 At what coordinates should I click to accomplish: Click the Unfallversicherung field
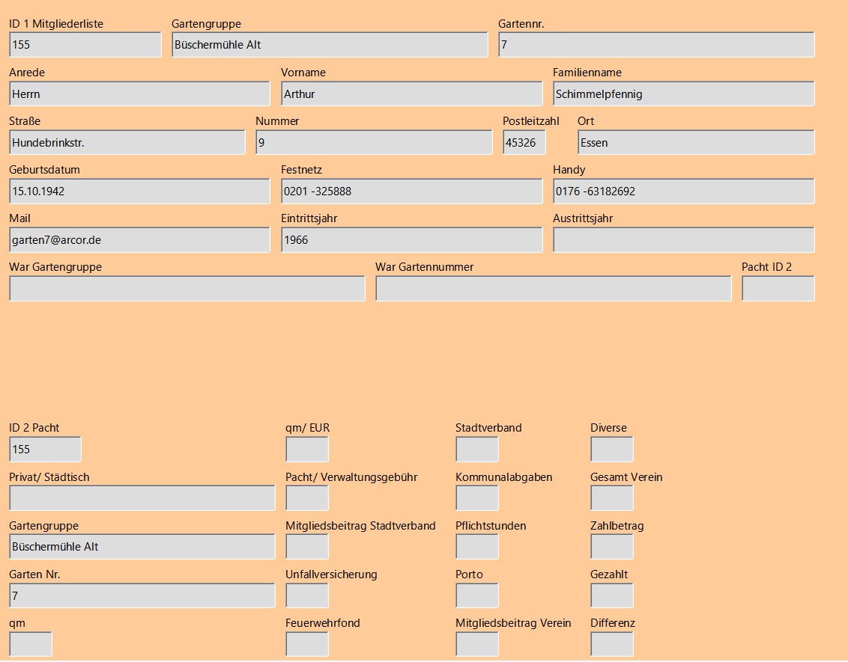click(306, 595)
